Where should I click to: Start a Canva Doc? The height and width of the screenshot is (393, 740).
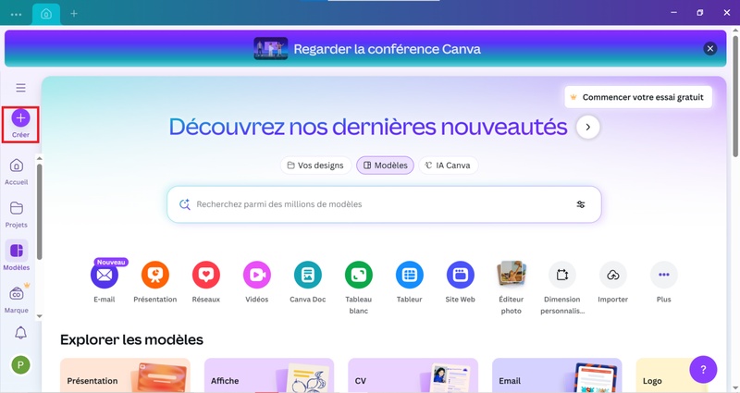click(308, 275)
